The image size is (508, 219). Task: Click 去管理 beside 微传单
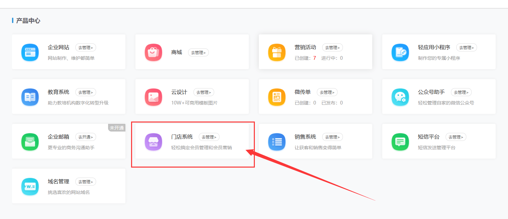coord(327,92)
